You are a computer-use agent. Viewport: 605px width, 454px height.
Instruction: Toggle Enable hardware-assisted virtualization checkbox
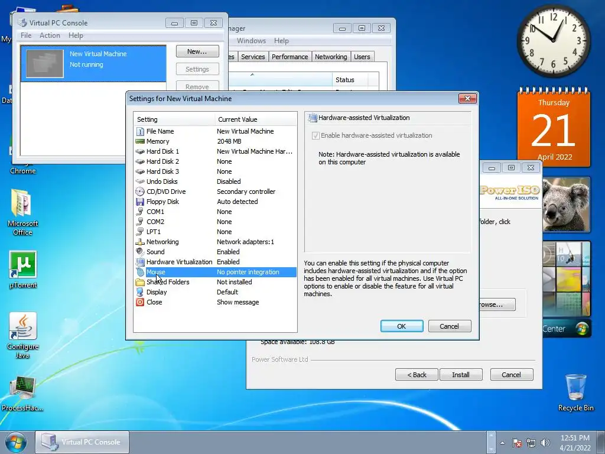point(315,135)
